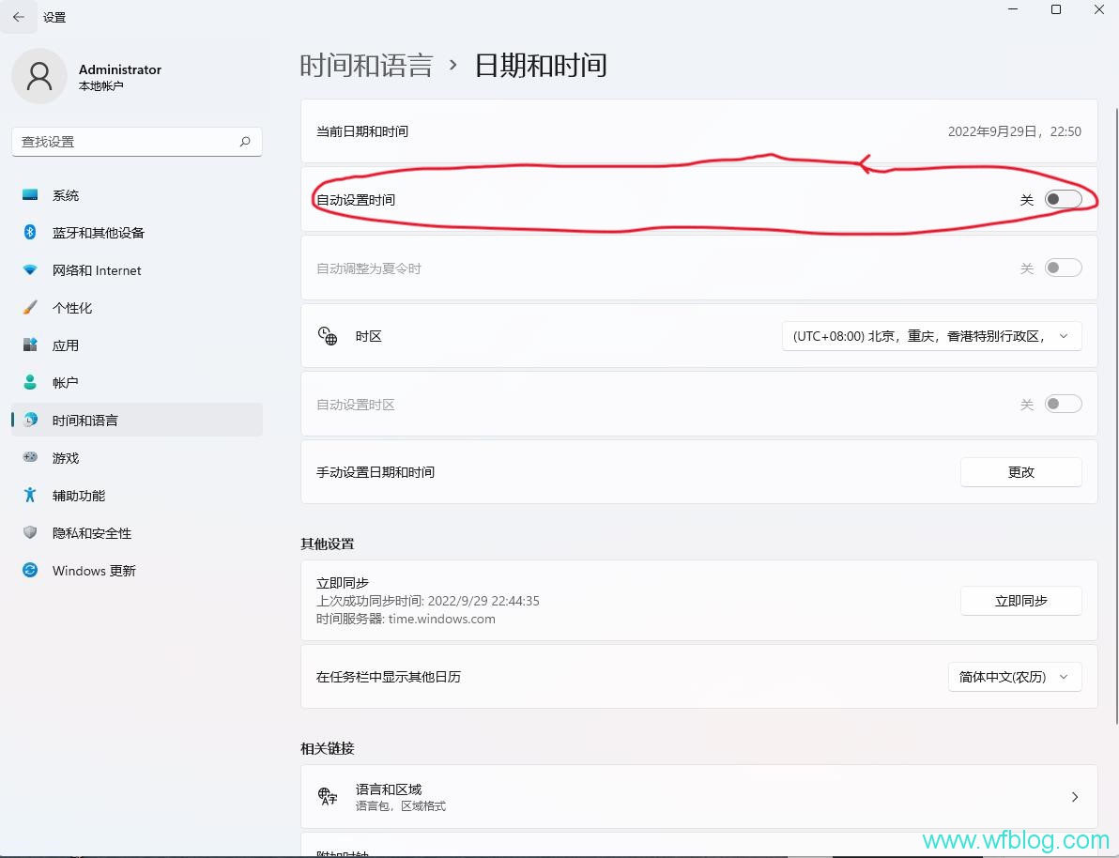Open 语言和区域 via its chevron arrow
The image size is (1119, 858).
pos(1075,797)
